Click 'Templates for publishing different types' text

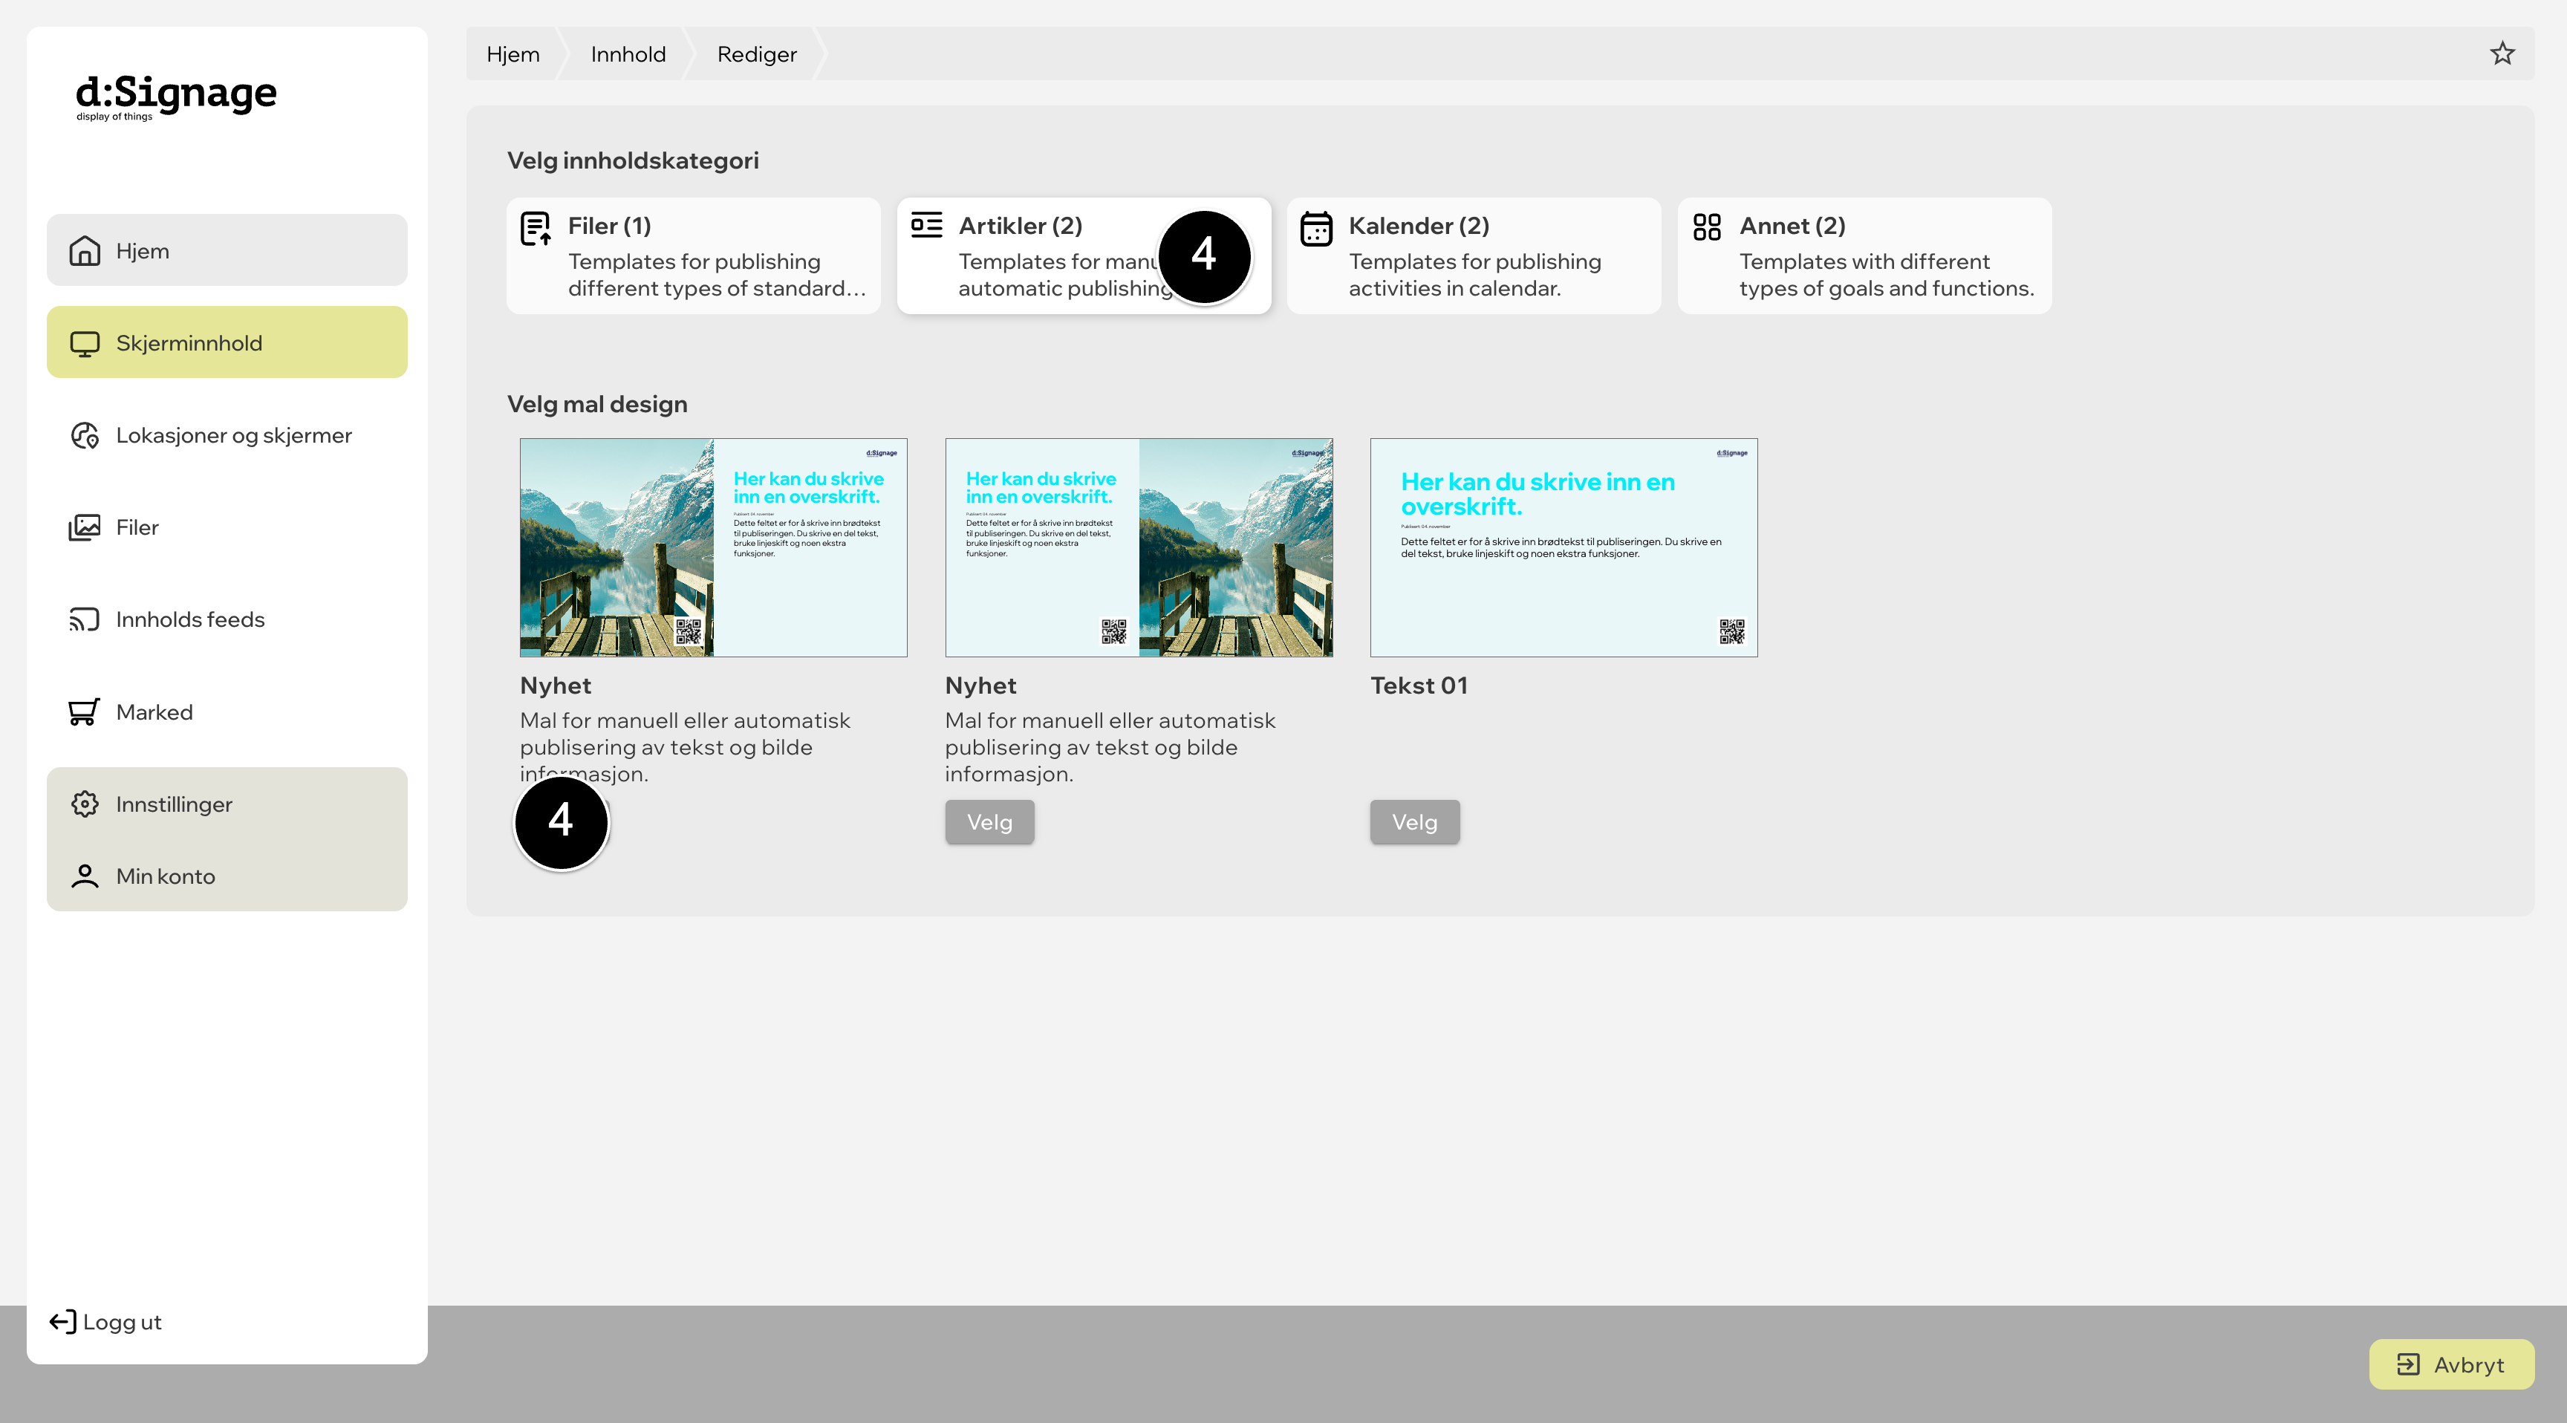(717, 275)
